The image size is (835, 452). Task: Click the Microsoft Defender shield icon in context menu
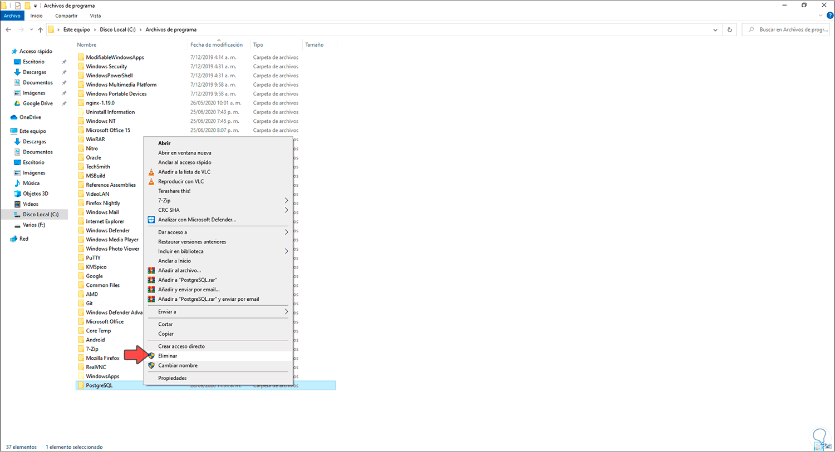(x=151, y=220)
